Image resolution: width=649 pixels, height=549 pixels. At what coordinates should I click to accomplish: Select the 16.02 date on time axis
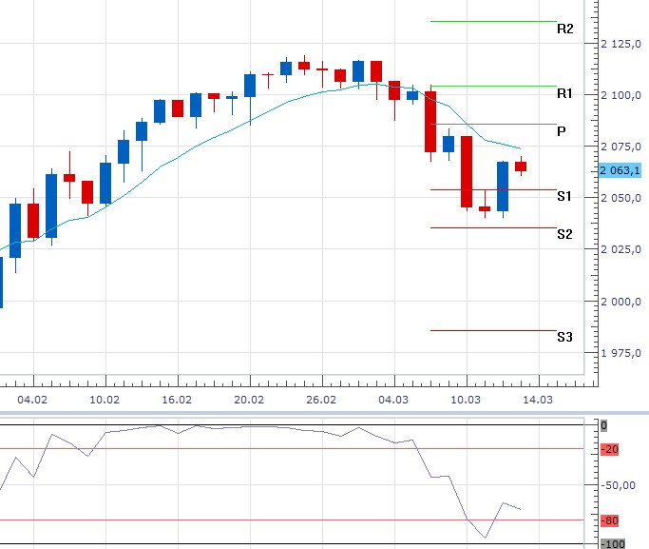177,400
